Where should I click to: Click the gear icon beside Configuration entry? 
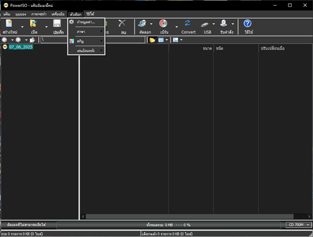tap(71, 22)
